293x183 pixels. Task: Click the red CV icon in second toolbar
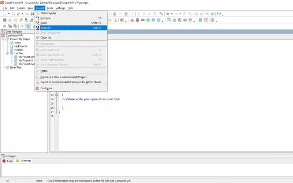(206, 20)
